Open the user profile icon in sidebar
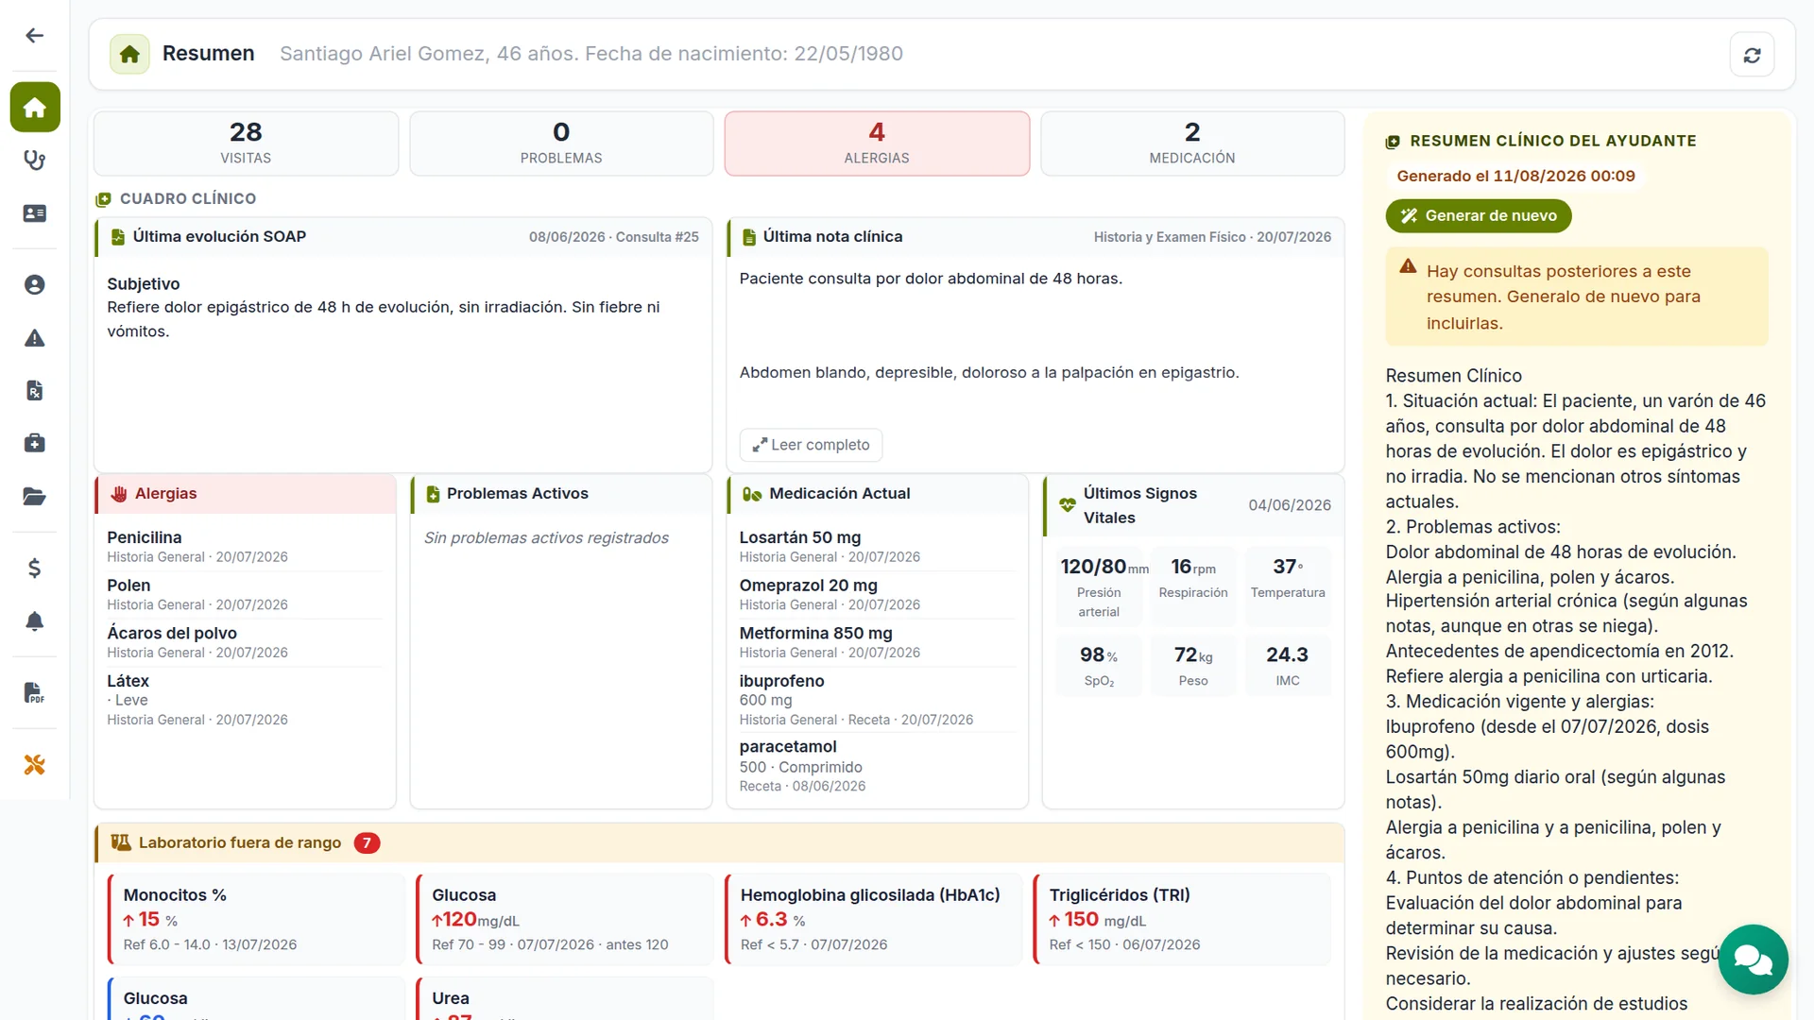This screenshot has height=1020, width=1814. 35,284
